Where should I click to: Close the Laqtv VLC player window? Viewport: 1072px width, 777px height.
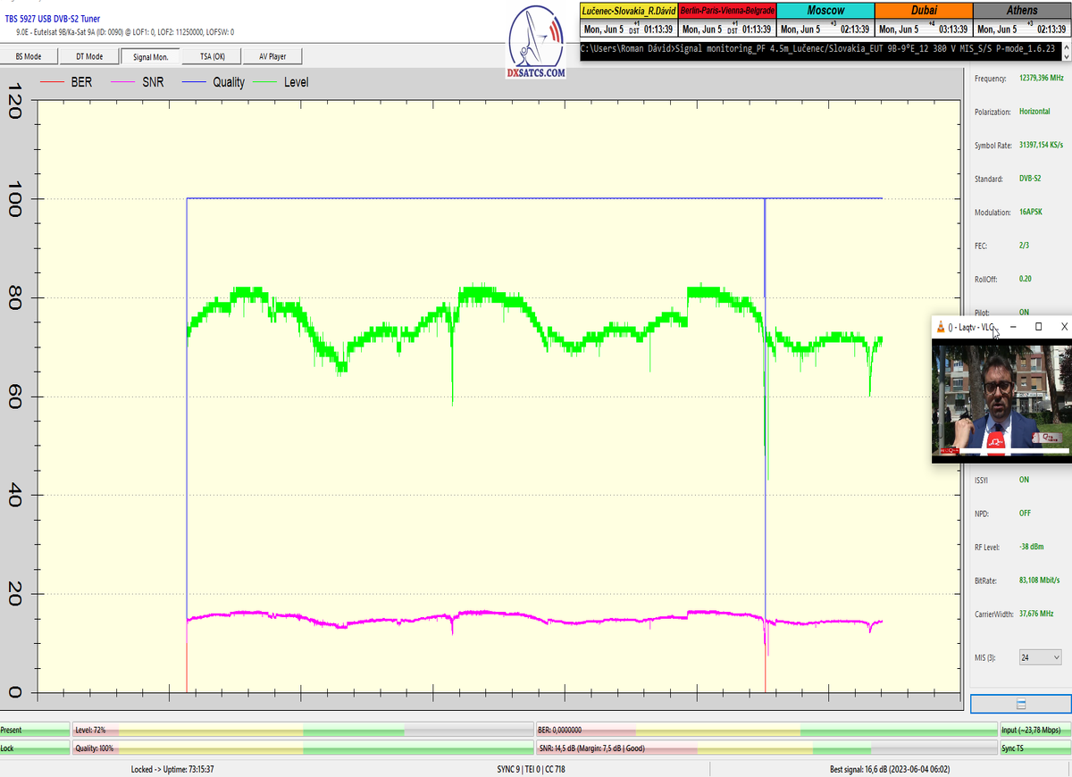click(x=1063, y=327)
